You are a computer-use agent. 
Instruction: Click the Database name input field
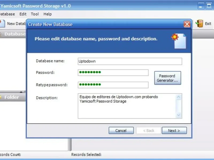pos(130,61)
